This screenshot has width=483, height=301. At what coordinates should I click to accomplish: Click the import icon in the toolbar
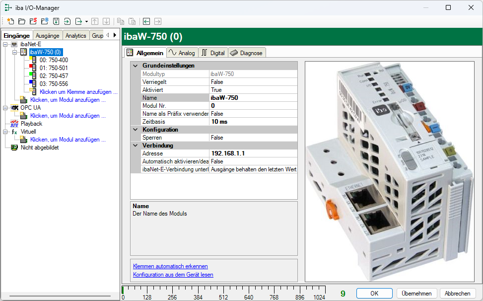[x=67, y=21]
